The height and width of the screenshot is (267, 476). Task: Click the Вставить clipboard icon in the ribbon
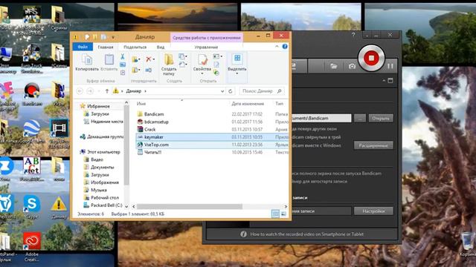tap(109, 59)
